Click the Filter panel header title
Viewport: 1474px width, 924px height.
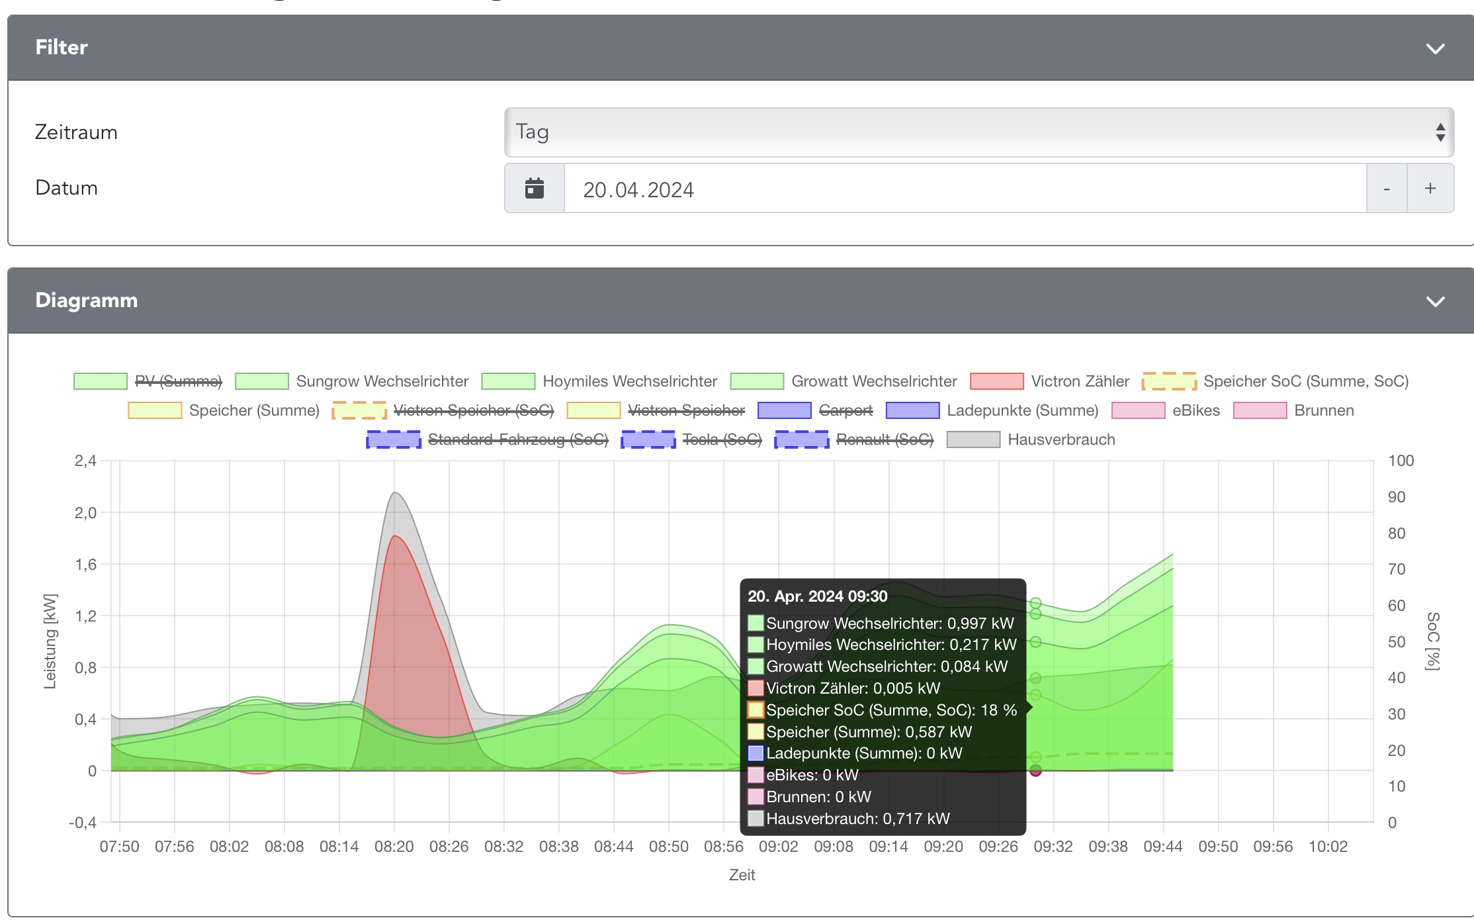click(62, 48)
